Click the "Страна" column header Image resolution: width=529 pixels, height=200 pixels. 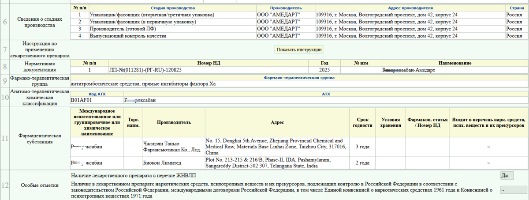517,8
